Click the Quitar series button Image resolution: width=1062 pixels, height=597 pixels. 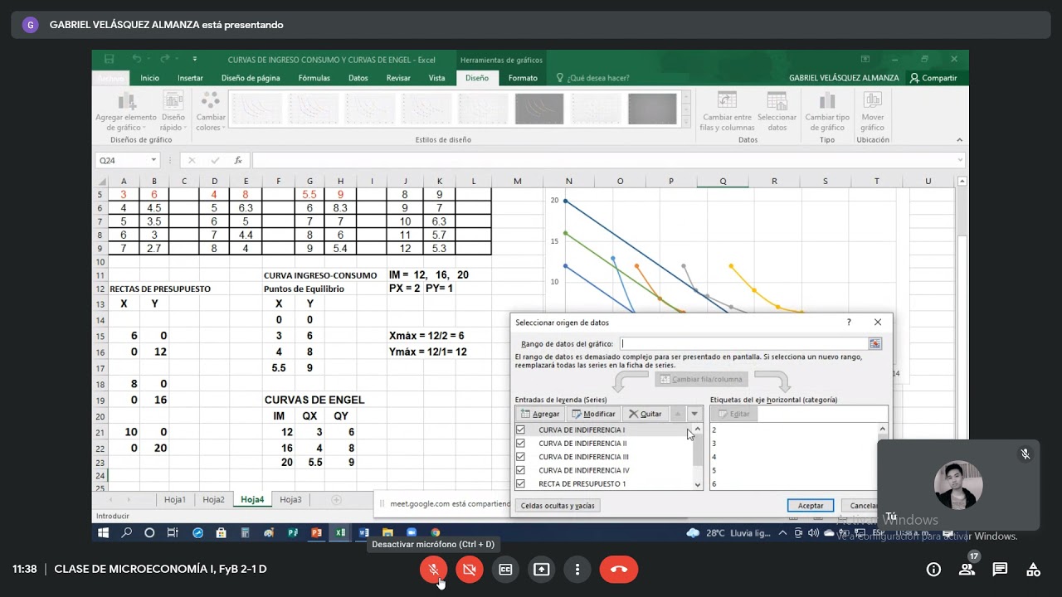[x=645, y=414]
